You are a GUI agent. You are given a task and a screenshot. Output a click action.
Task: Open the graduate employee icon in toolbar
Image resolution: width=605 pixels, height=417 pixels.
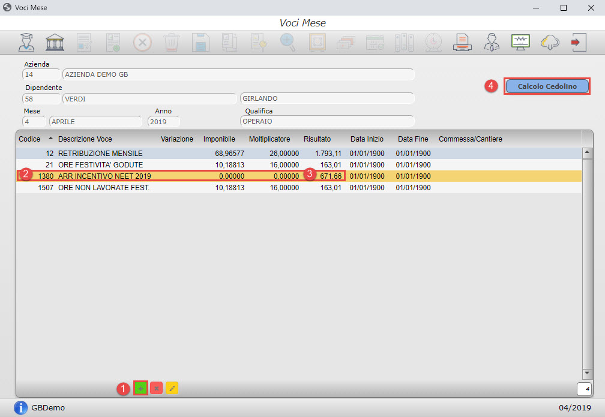[x=26, y=42]
